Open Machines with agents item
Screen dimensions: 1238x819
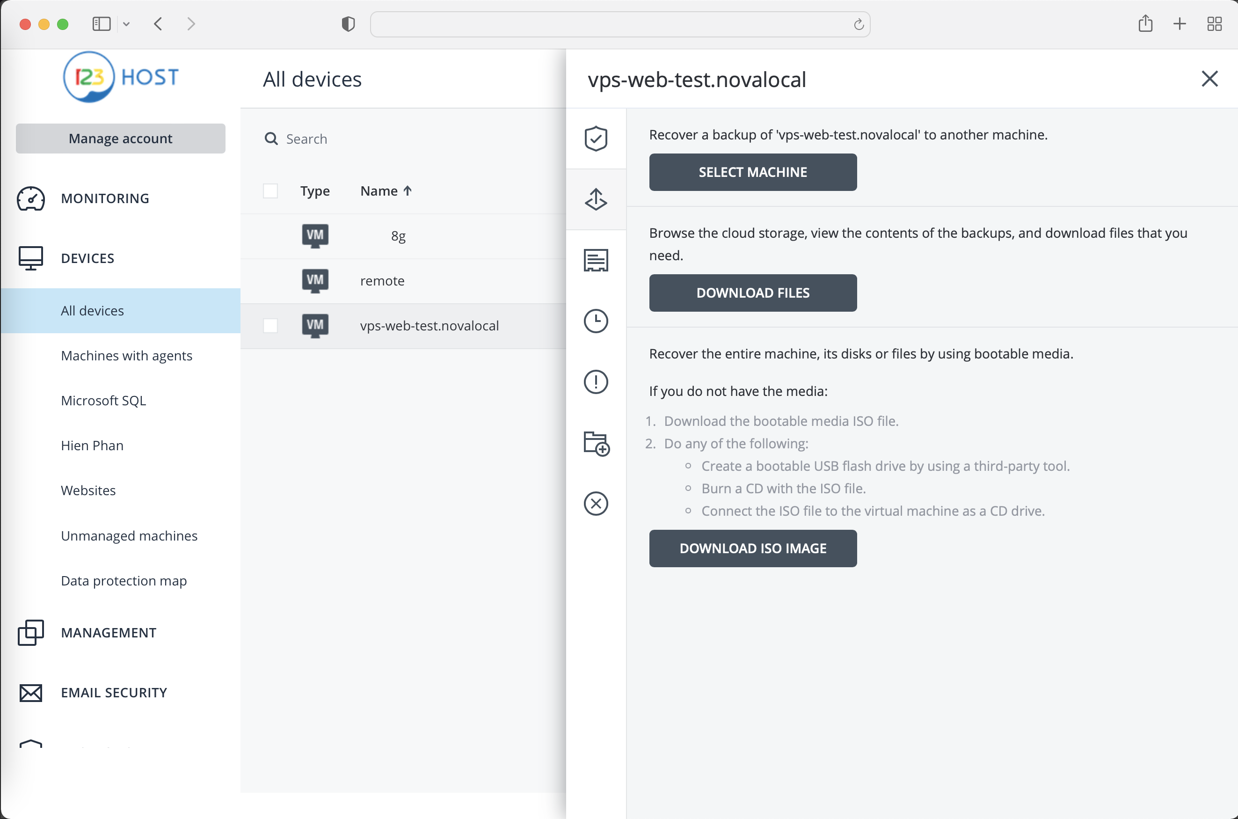126,356
